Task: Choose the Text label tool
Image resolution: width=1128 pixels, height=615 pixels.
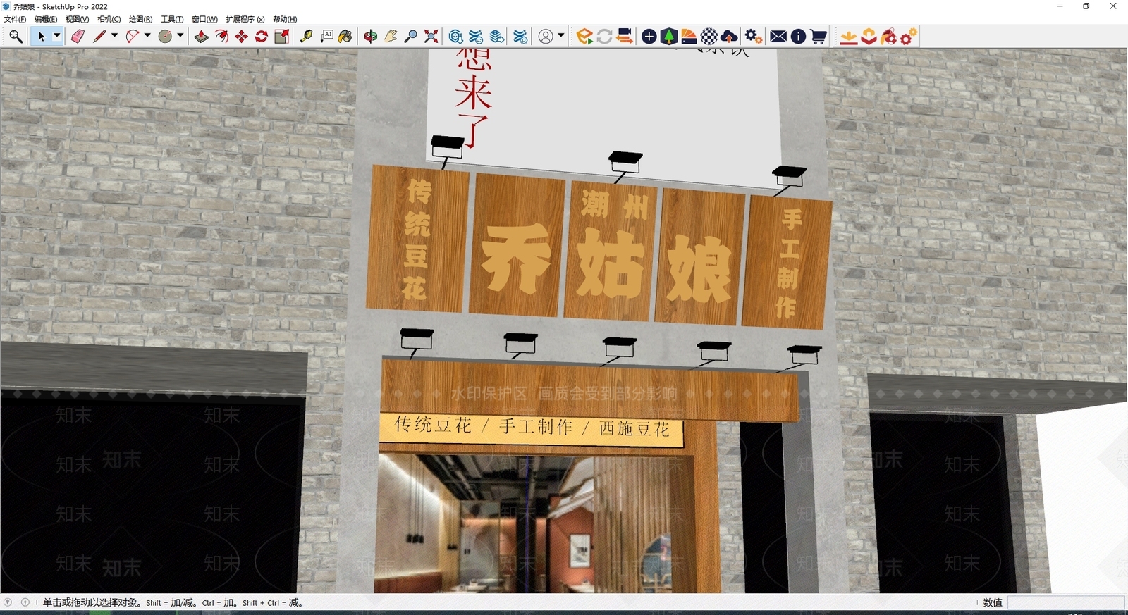Action: [326, 37]
